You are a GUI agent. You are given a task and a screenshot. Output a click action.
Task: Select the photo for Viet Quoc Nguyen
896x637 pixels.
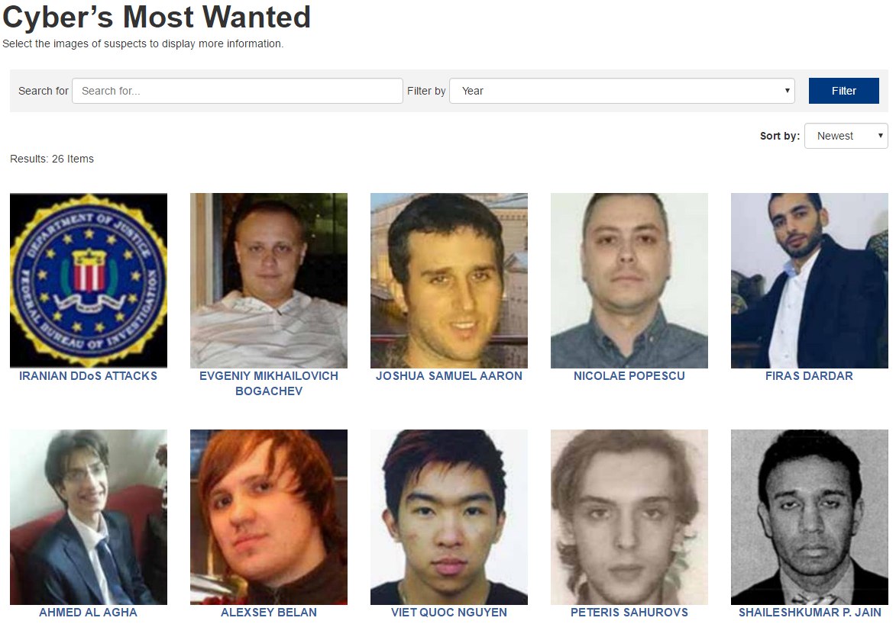449,517
